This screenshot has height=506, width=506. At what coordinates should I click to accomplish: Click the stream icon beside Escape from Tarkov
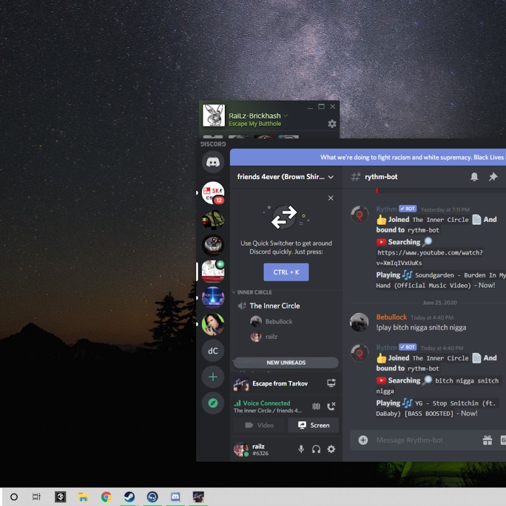pyautogui.click(x=331, y=383)
